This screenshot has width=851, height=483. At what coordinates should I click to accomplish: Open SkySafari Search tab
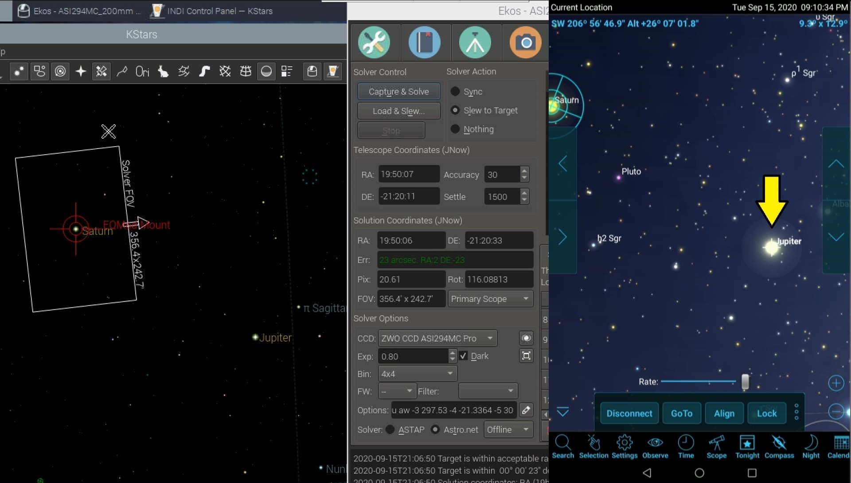pos(563,447)
